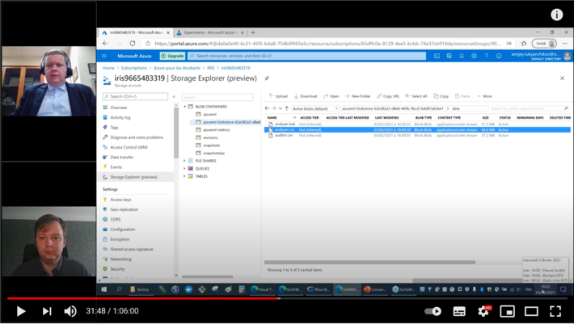Viewport: 574px width, 324px height.
Task: Toggle subtitles on the video
Action: click(x=459, y=311)
